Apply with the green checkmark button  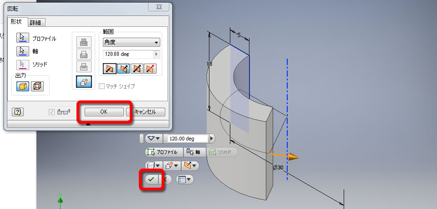(x=151, y=179)
